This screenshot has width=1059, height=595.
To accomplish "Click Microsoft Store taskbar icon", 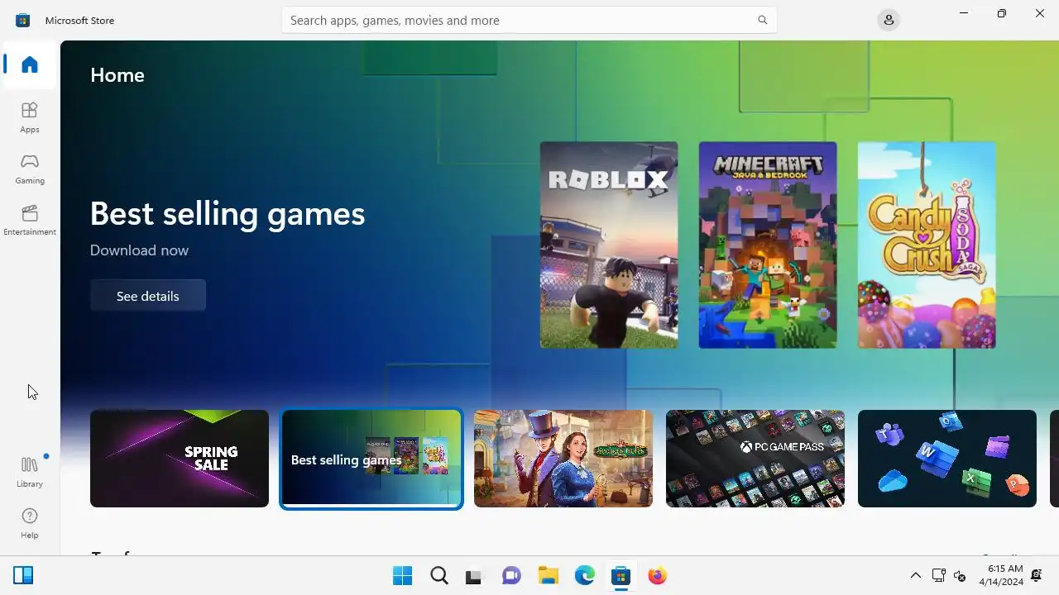I will [621, 576].
